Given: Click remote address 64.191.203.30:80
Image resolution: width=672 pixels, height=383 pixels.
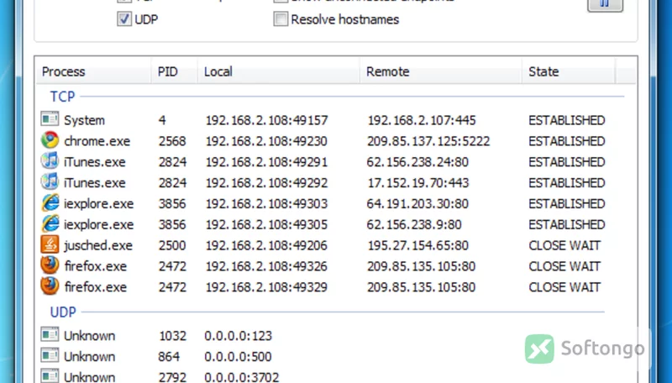Looking at the screenshot, I should pyautogui.click(x=417, y=203).
